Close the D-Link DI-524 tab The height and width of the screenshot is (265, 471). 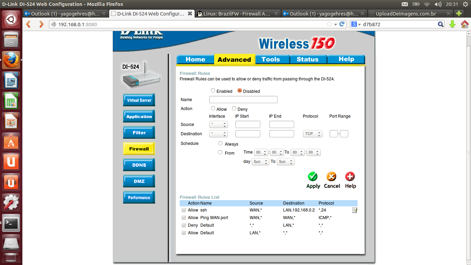(190, 13)
